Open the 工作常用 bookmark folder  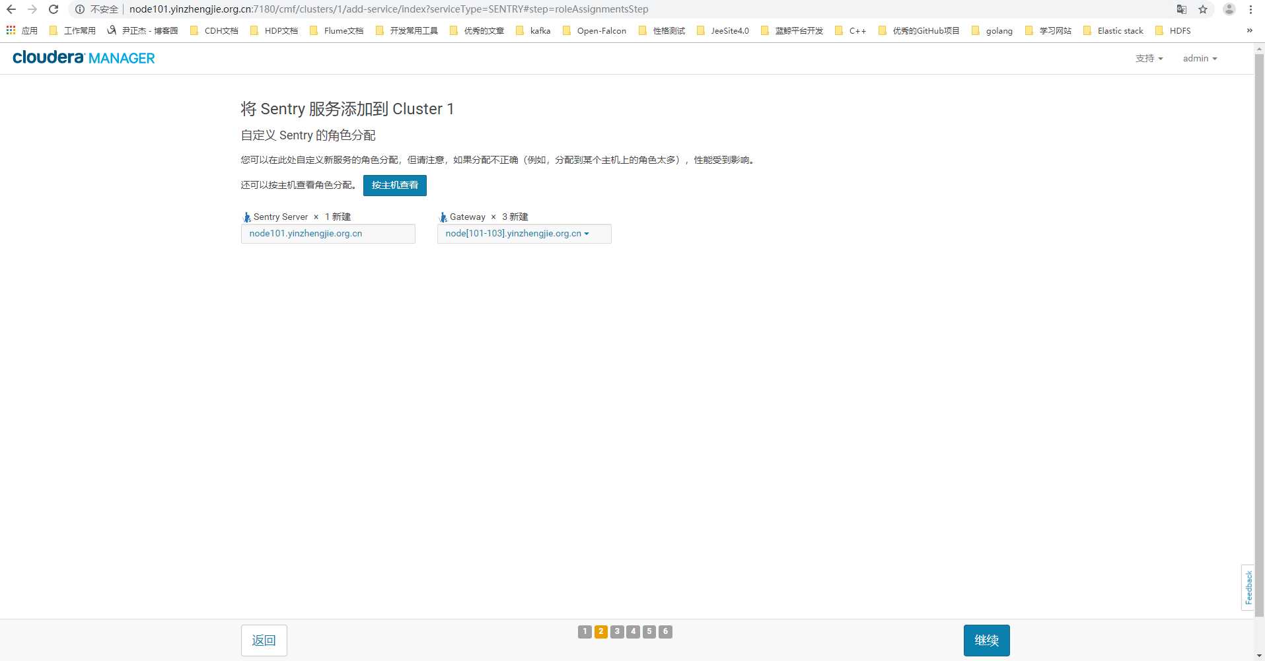(x=73, y=30)
